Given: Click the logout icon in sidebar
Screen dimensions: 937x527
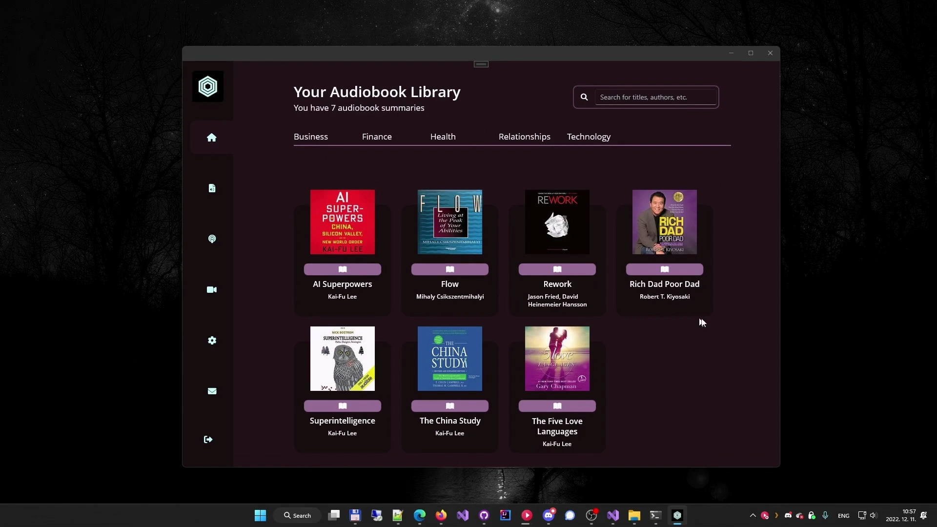Looking at the screenshot, I should (x=208, y=440).
